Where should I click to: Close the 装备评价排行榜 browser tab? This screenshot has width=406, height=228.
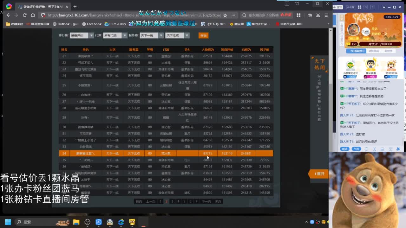click(x=67, y=6)
